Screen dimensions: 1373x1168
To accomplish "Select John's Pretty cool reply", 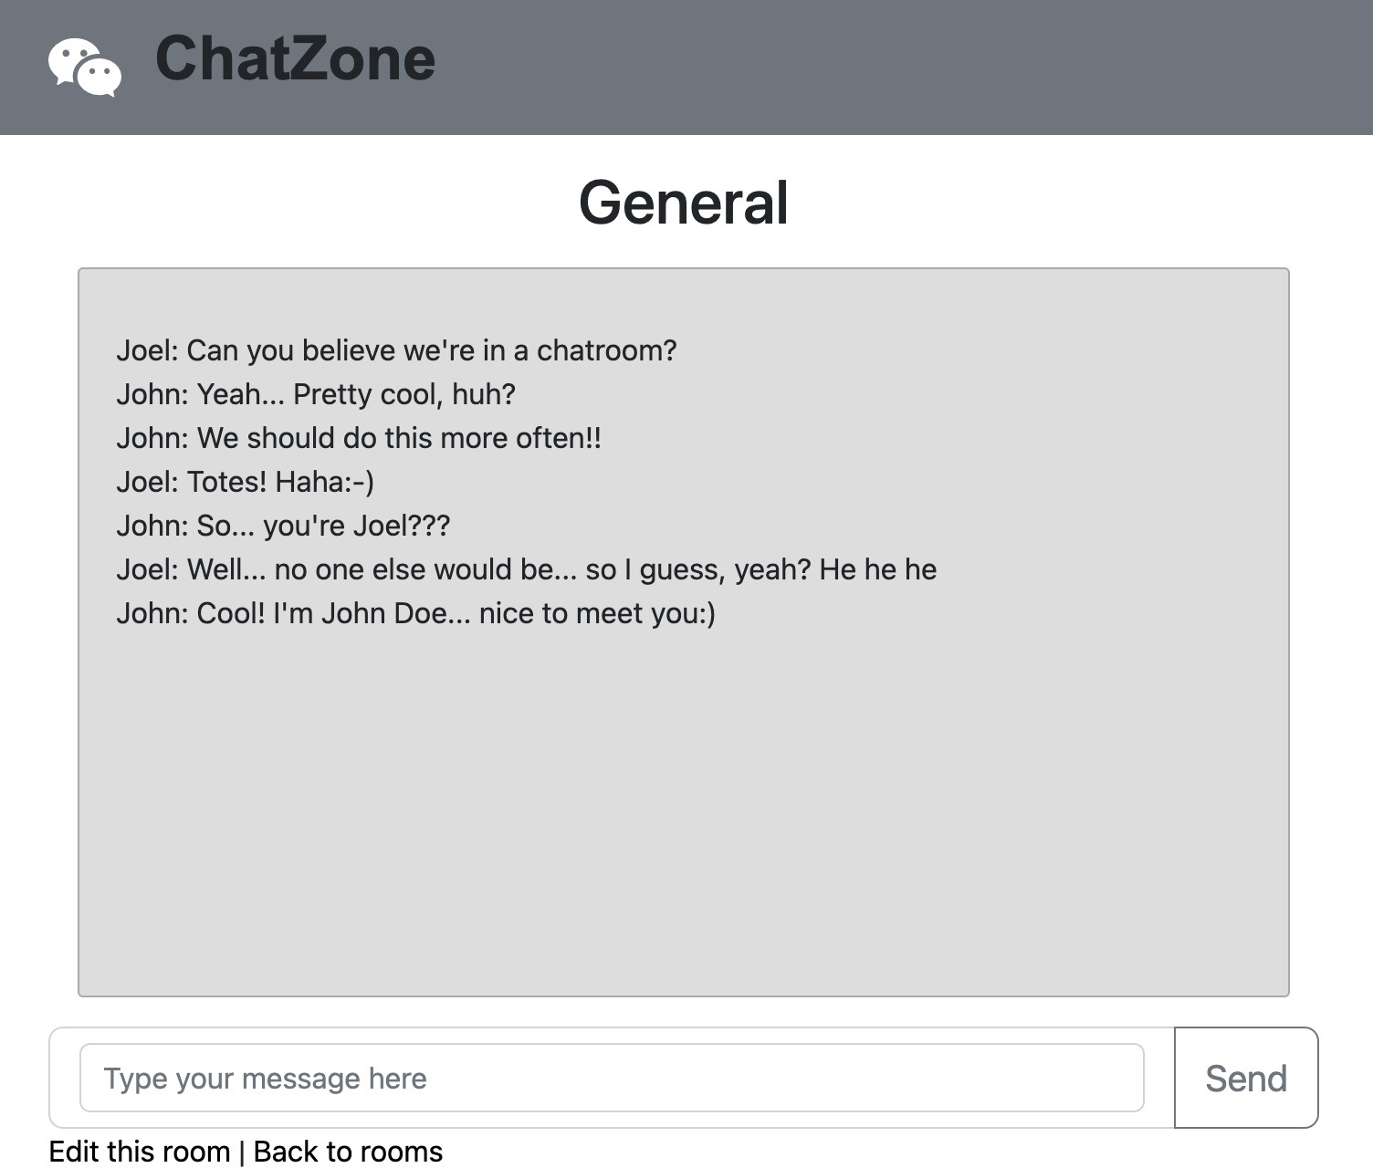I will [317, 394].
